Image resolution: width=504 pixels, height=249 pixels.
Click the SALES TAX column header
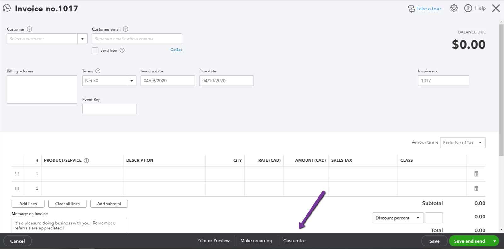coord(341,160)
